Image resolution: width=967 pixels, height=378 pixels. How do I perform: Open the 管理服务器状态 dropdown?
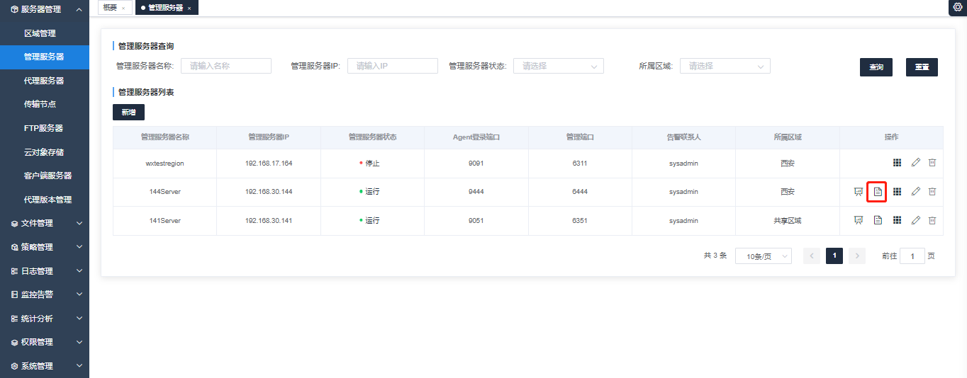(558, 66)
